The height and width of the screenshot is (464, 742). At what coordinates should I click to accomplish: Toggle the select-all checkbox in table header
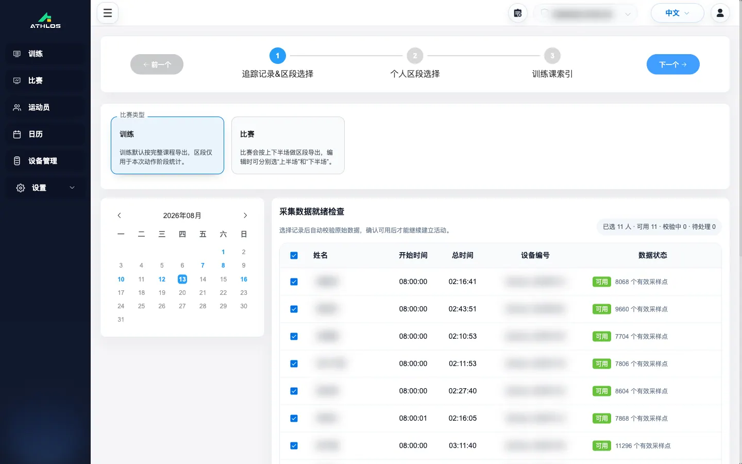pos(294,255)
